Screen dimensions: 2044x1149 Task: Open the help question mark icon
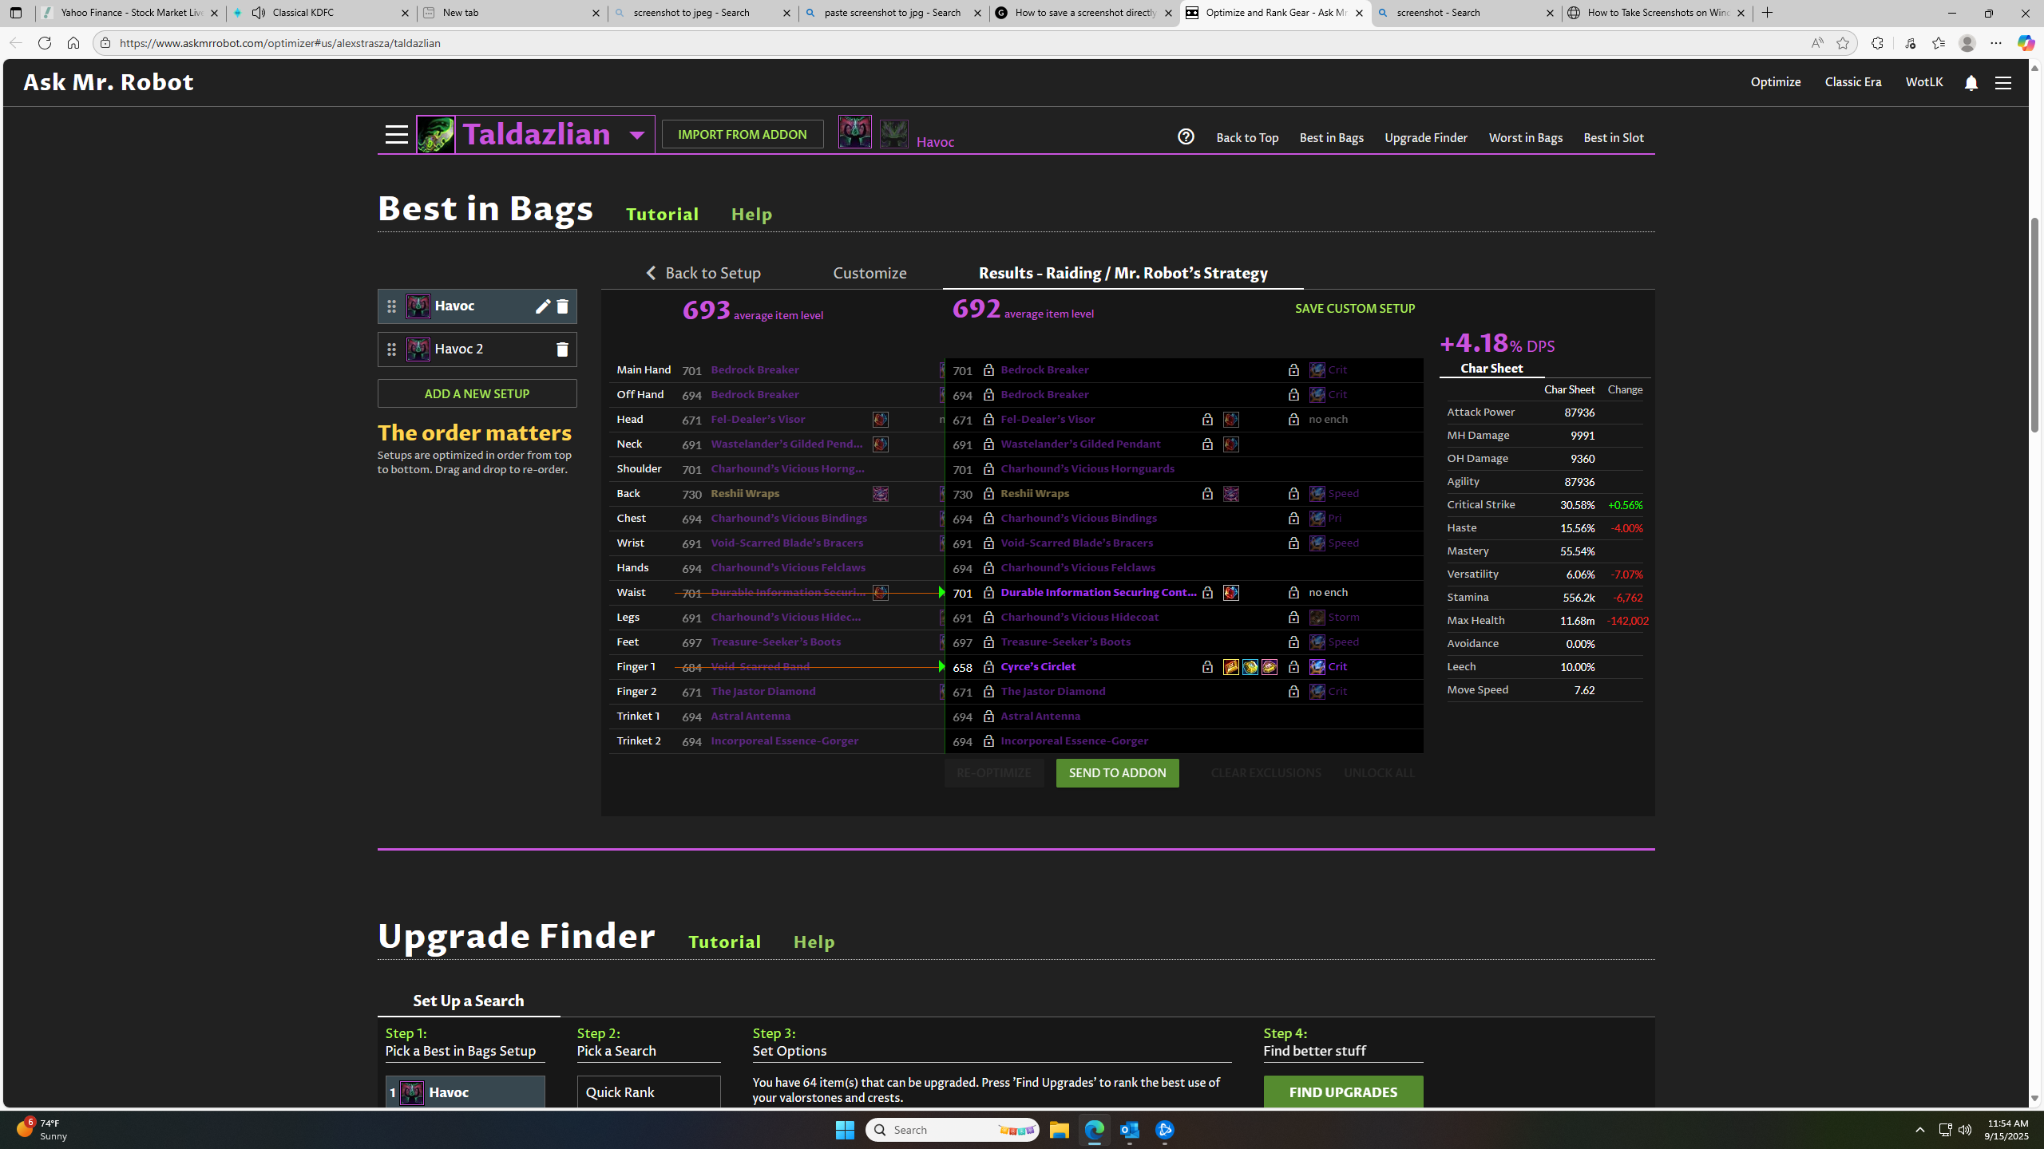(1186, 137)
